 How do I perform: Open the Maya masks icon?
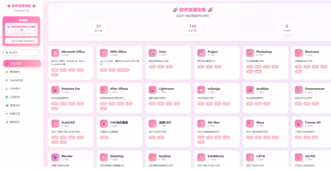(250, 124)
